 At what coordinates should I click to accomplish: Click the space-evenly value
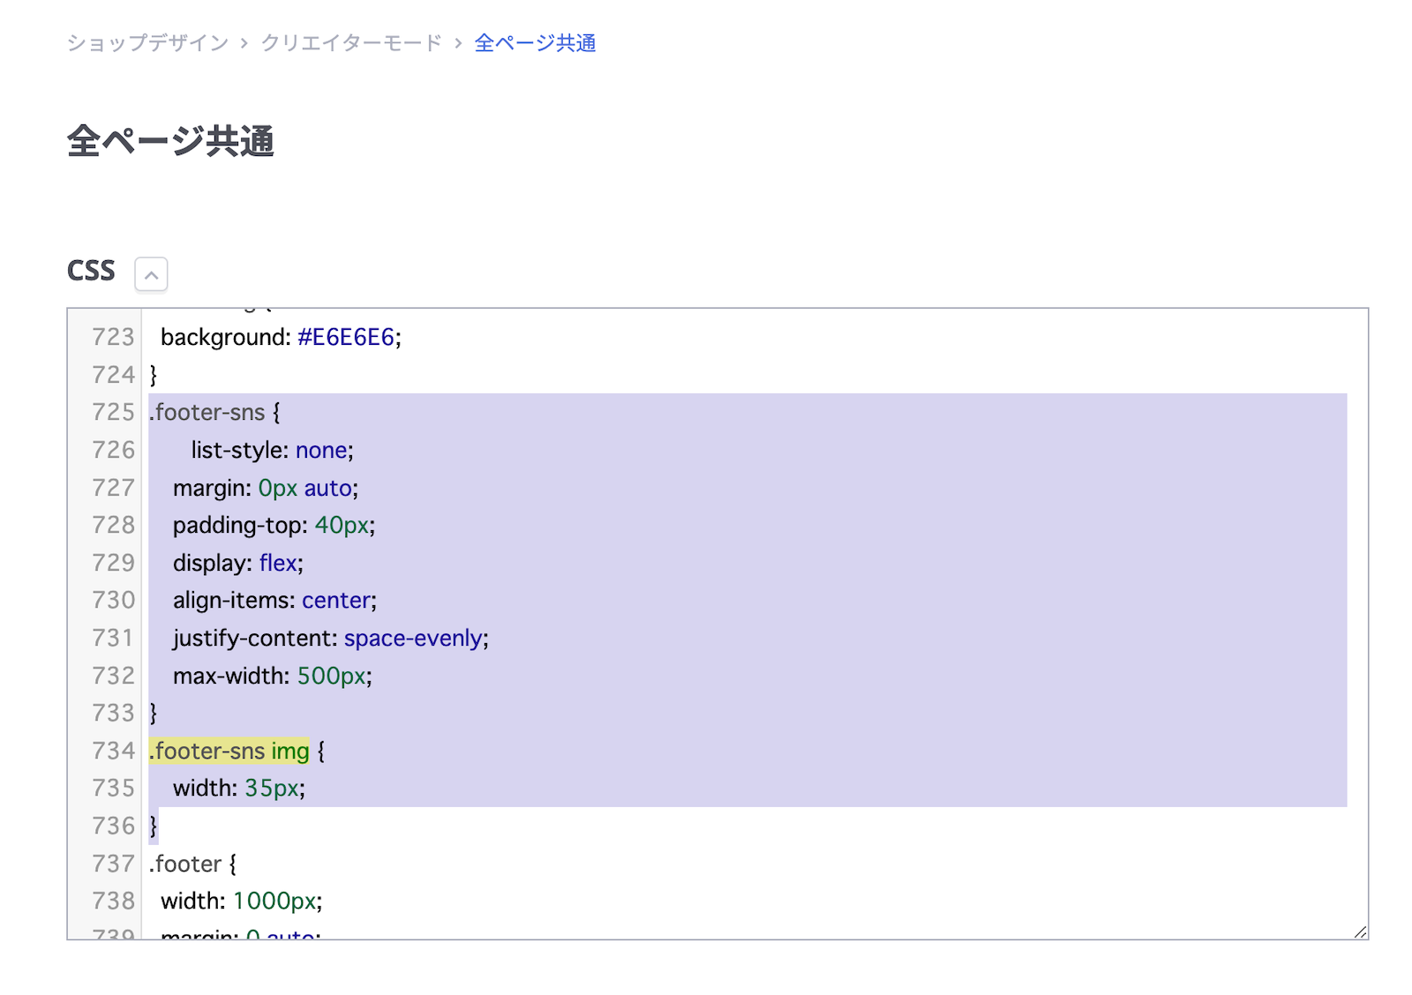click(x=413, y=639)
